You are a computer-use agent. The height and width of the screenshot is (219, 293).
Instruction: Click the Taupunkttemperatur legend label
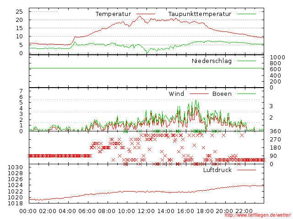pyautogui.click(x=200, y=14)
